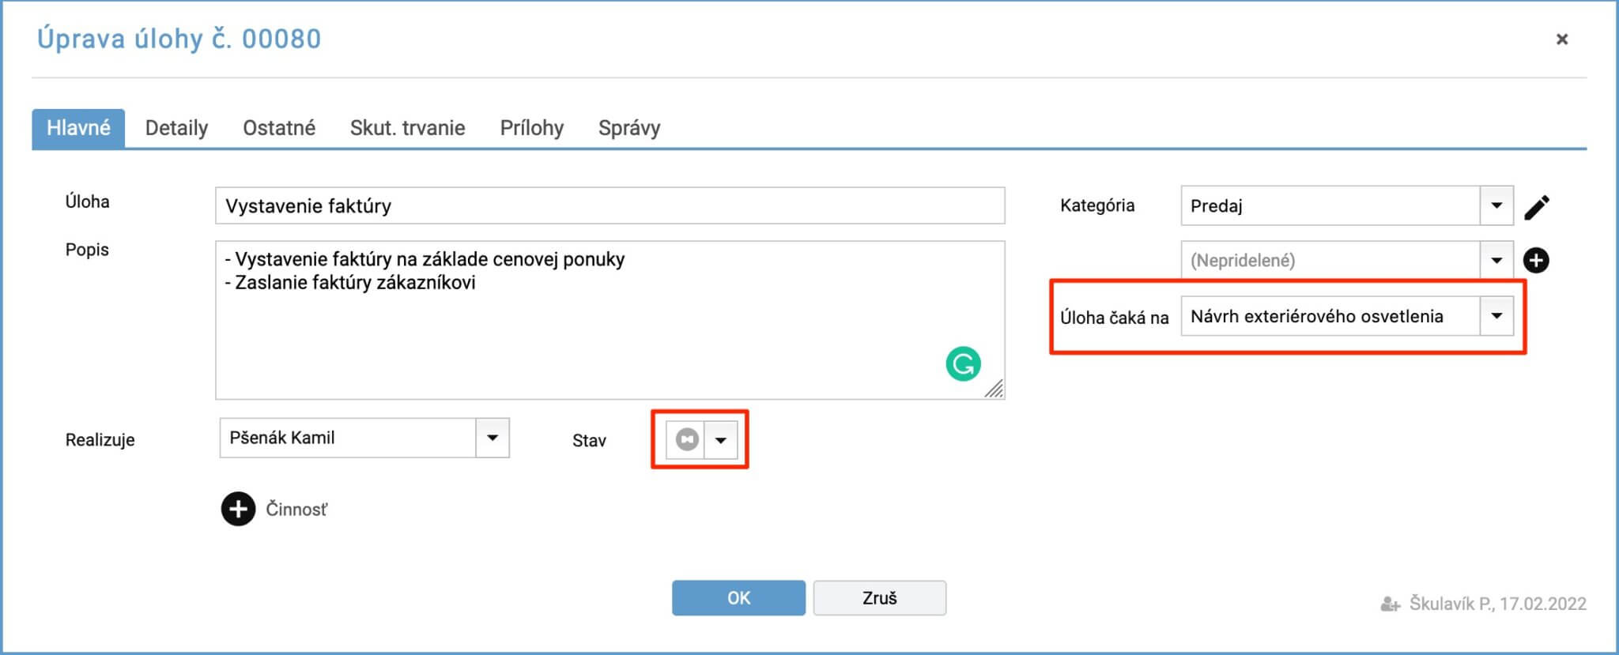Click the black plus icon beside (Nepridelené)
Screen dimensions: 1619x655
[x=1536, y=260]
